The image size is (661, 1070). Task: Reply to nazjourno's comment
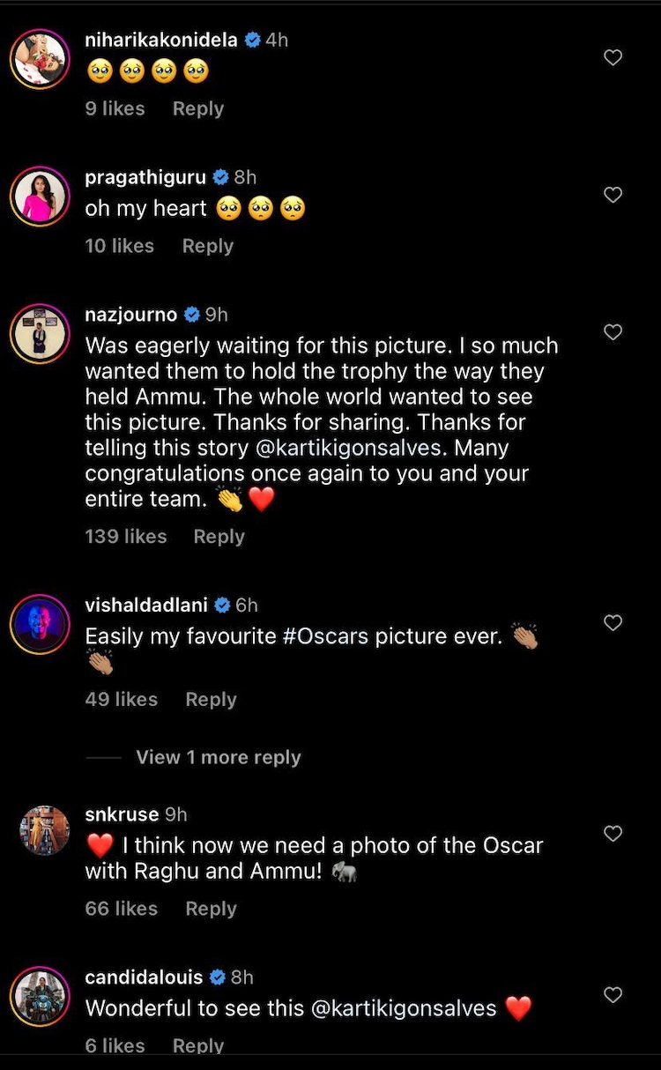coord(219,536)
